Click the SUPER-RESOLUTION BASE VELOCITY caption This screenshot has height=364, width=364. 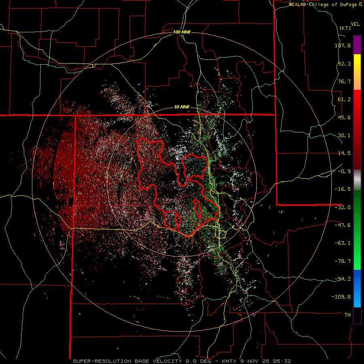pos(182,361)
